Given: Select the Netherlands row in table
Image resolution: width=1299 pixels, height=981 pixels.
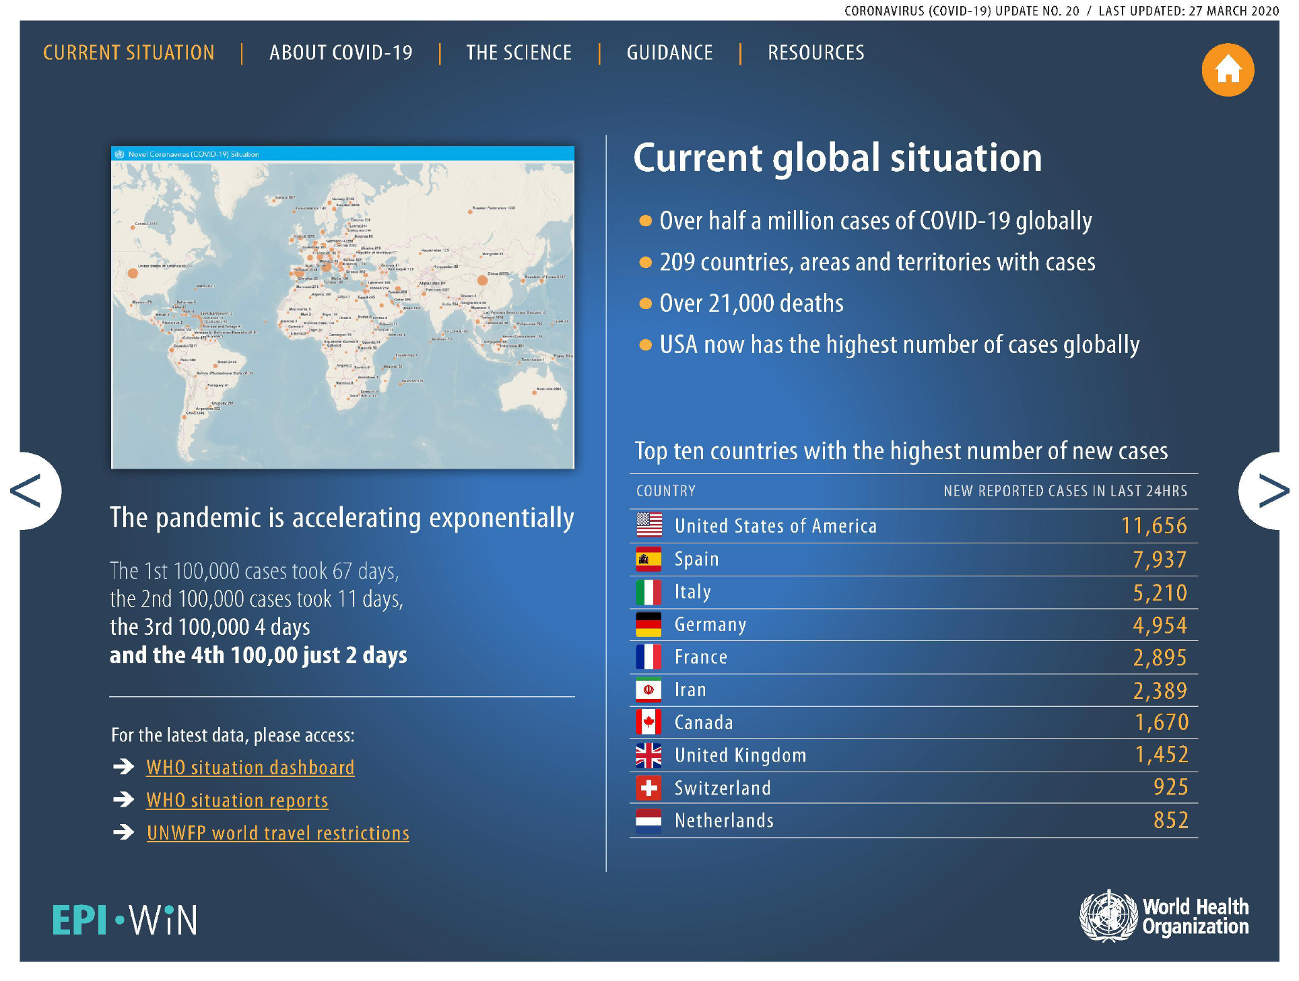Looking at the screenshot, I should click(x=912, y=821).
